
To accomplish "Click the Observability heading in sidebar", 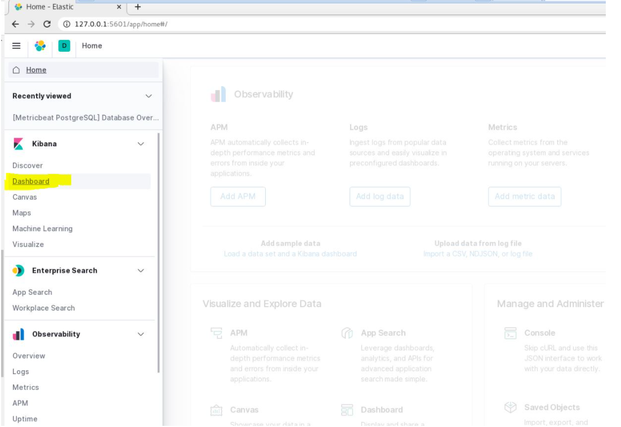I will pyautogui.click(x=56, y=334).
